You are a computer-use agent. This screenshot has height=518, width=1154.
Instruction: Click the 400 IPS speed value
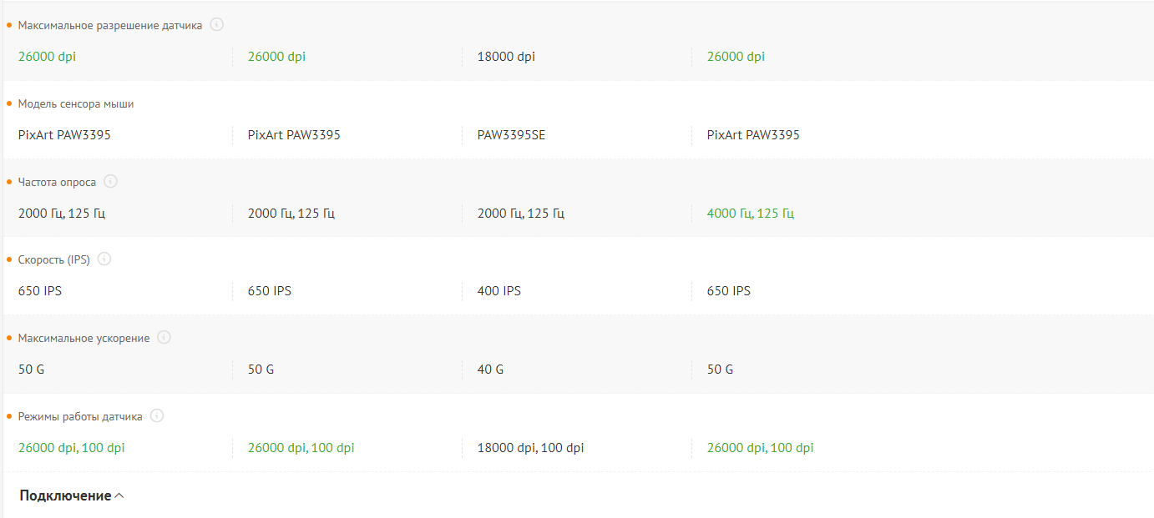click(499, 291)
